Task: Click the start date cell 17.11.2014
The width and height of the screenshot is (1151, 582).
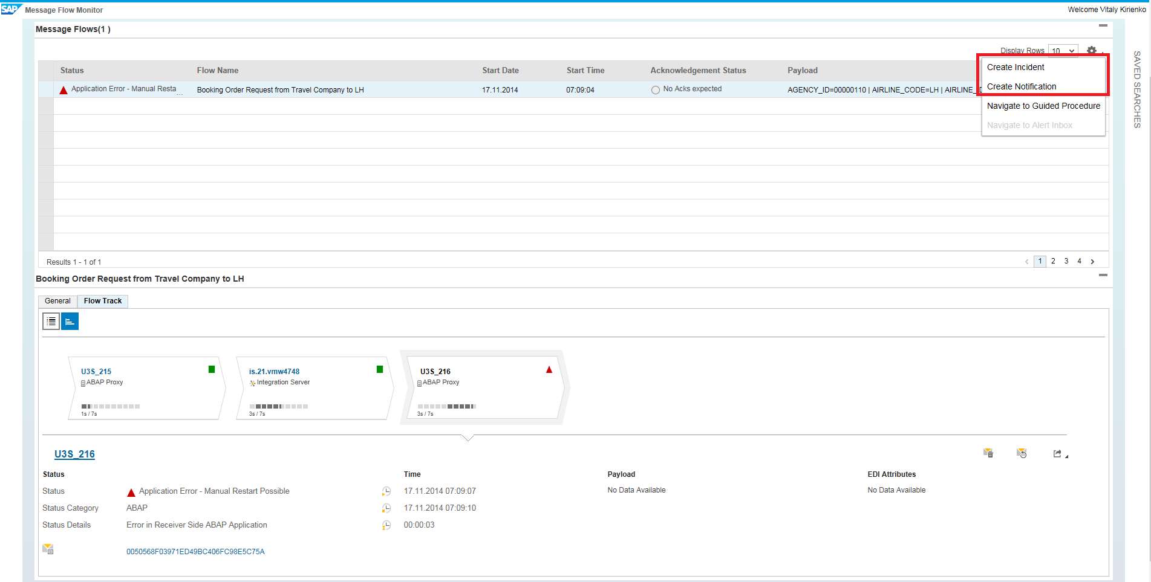Action: click(x=500, y=90)
